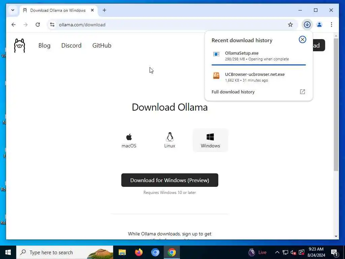The image size is (345, 259).
Task: Click the Ollama llama logo
Action: click(x=20, y=46)
